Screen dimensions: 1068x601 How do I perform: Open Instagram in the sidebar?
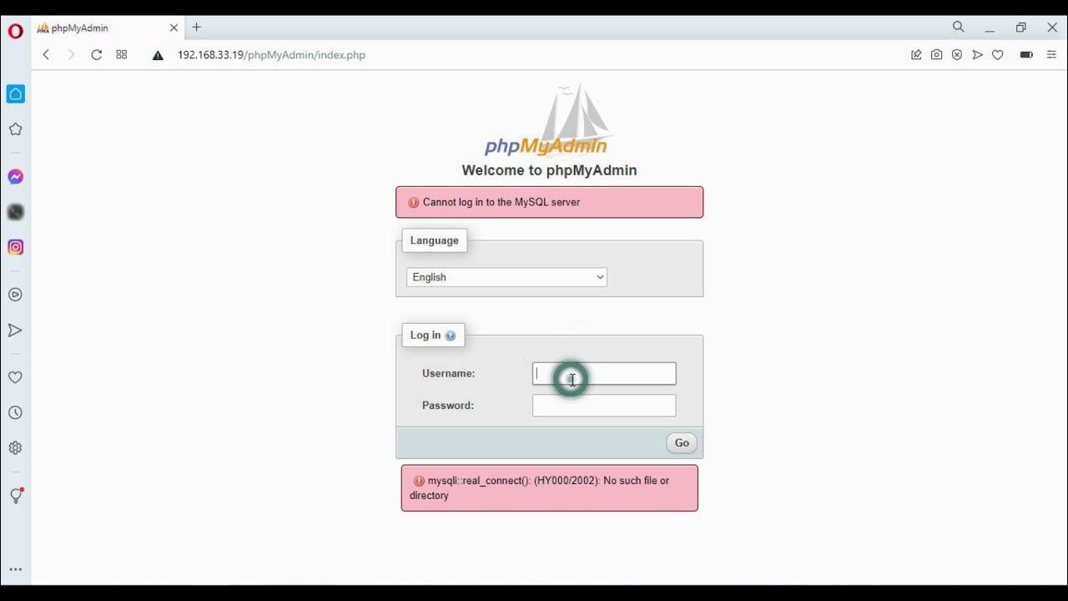pos(15,247)
